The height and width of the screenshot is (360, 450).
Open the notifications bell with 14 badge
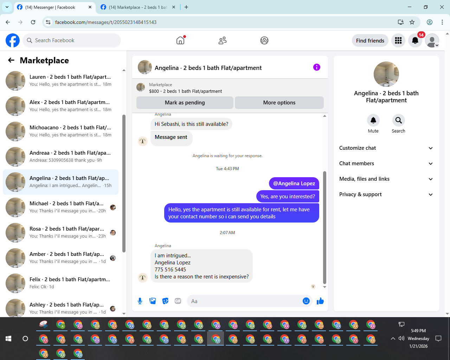click(x=415, y=40)
